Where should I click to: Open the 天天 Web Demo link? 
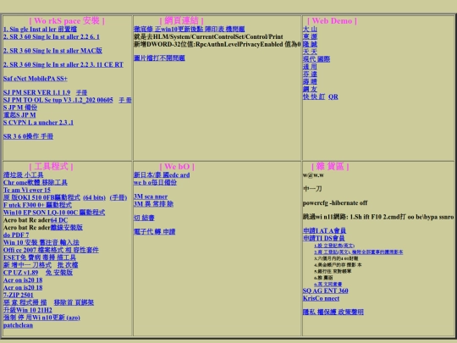(310, 52)
